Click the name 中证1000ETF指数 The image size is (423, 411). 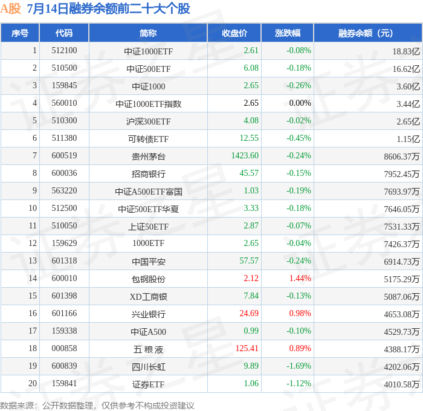pos(149,104)
